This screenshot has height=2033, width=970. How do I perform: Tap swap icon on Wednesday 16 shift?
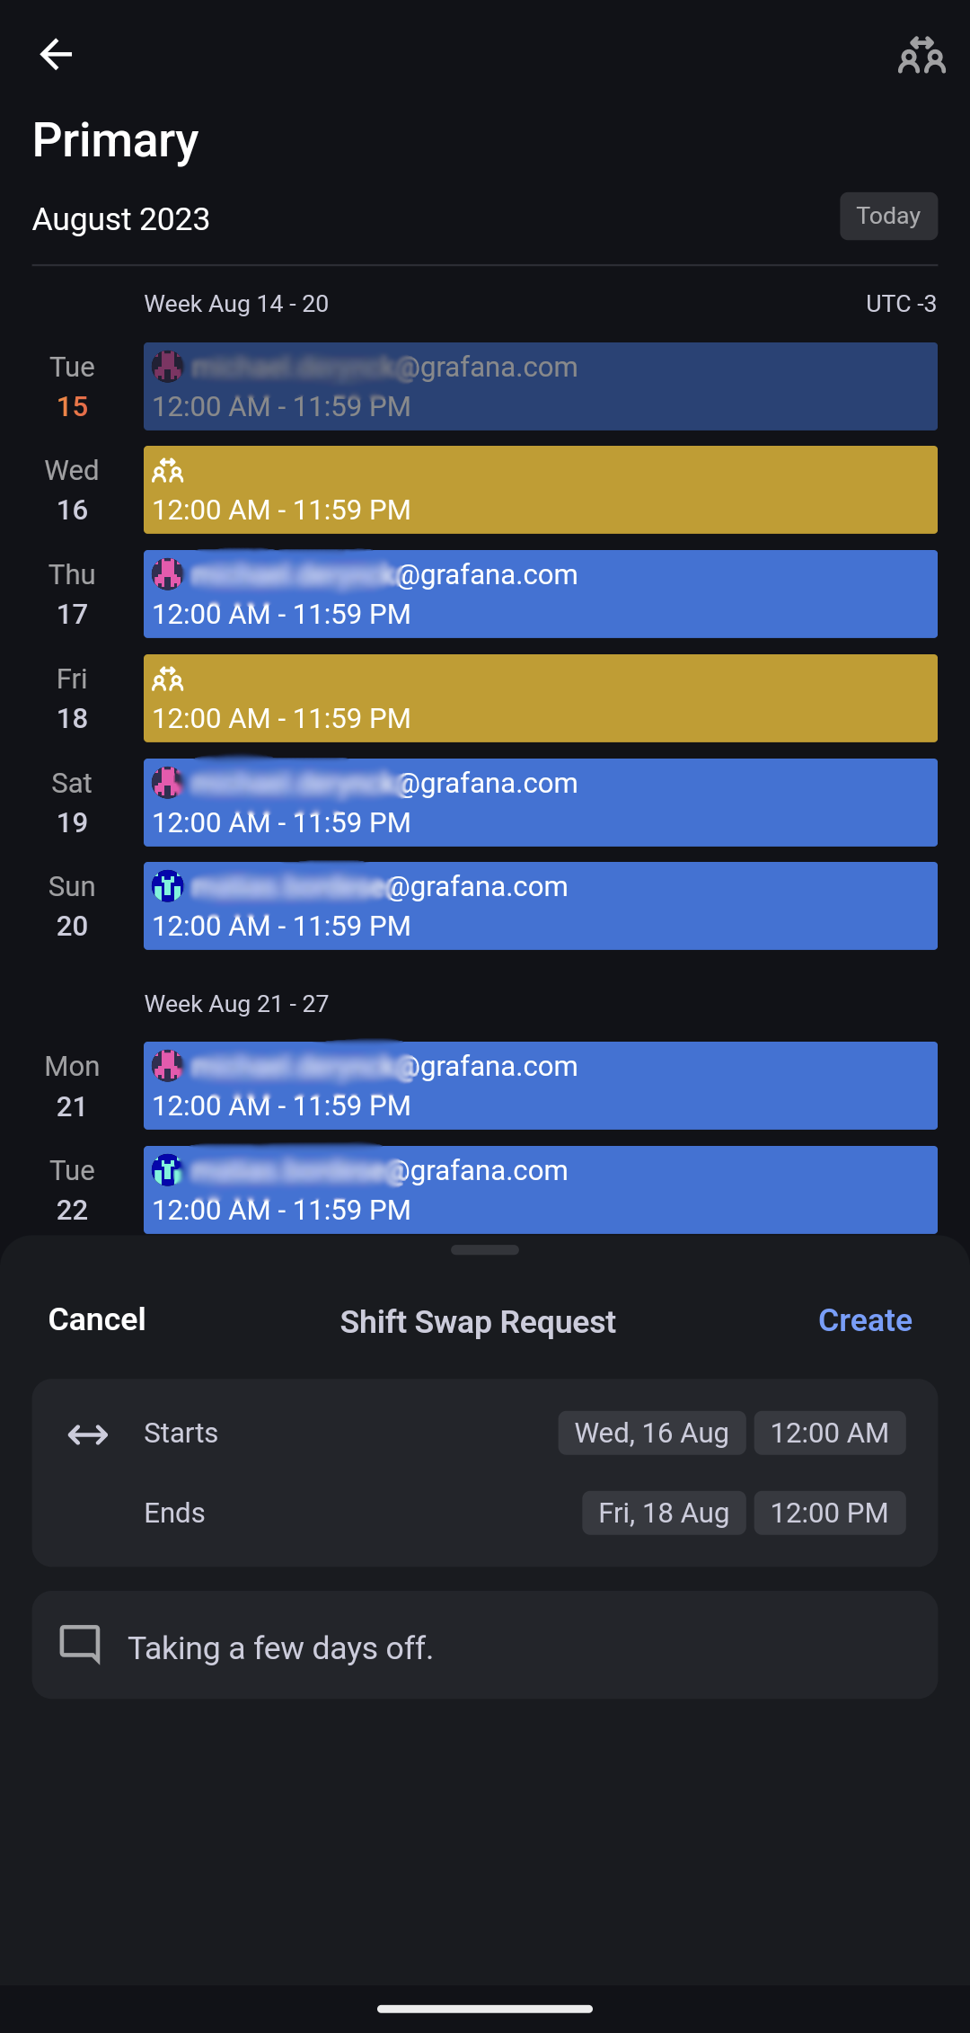pyautogui.click(x=168, y=470)
